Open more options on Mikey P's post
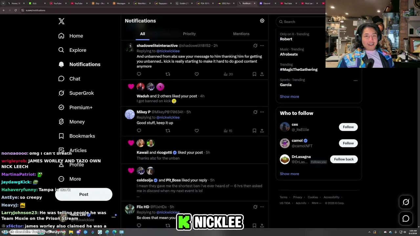This screenshot has width=420, height=236. [262, 112]
